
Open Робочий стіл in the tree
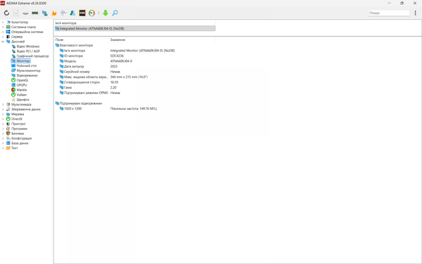click(26, 66)
